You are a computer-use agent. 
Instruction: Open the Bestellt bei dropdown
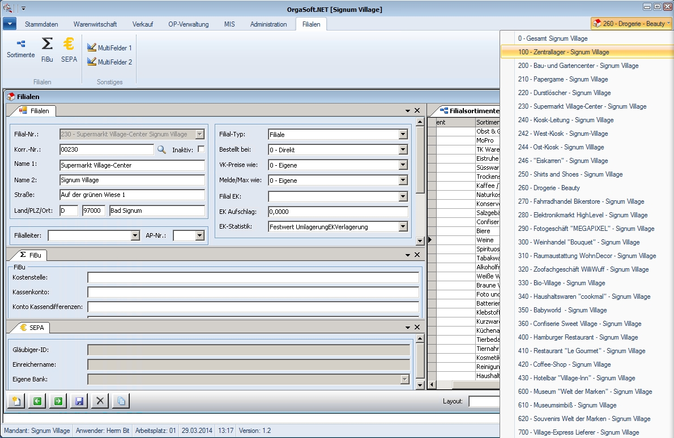[403, 150]
